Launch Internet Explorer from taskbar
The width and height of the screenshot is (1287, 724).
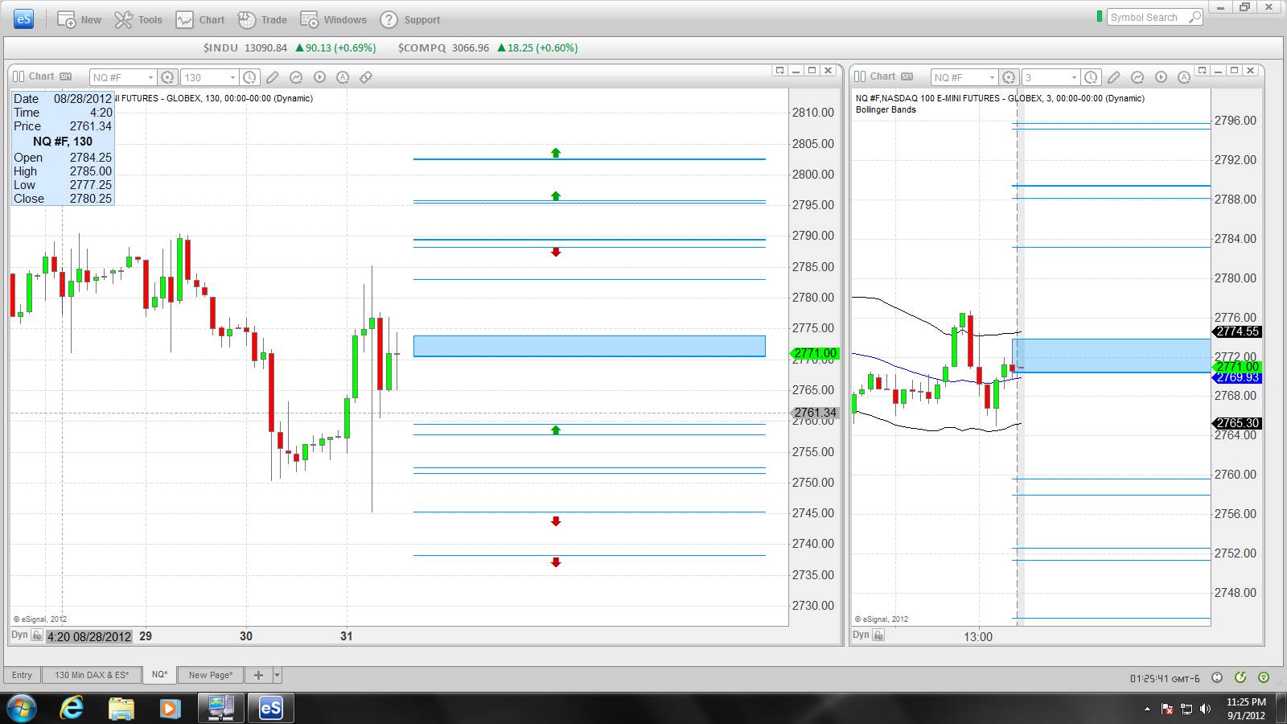[x=72, y=709]
